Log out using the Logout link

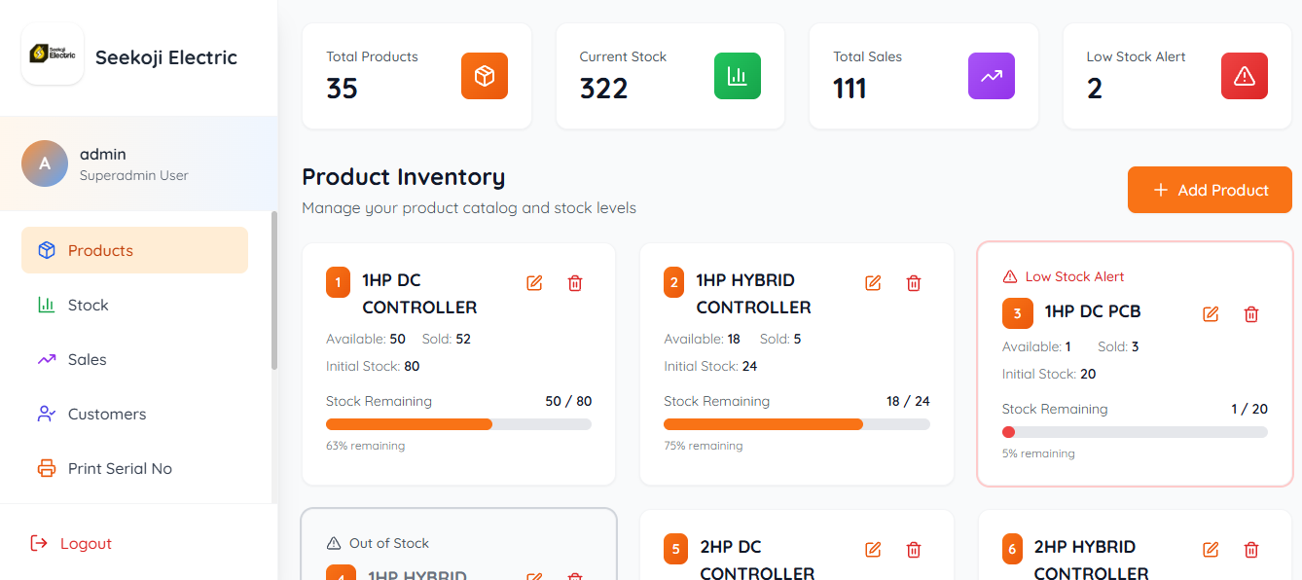point(71,543)
